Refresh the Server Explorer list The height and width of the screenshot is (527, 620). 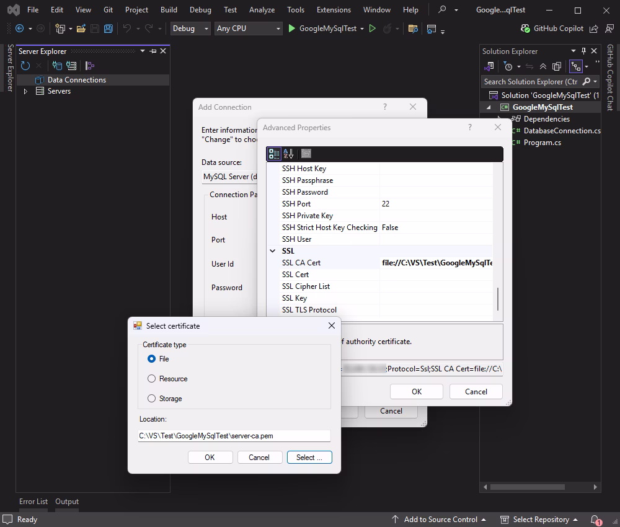(25, 65)
